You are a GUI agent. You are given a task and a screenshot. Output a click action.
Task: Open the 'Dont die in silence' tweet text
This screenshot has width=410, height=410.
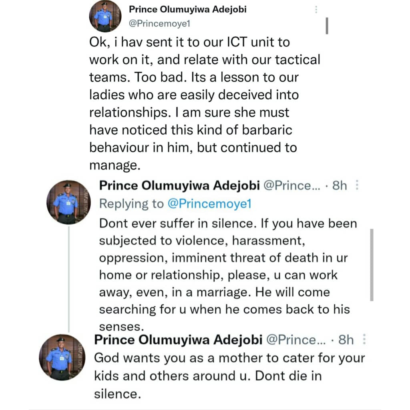229,376
